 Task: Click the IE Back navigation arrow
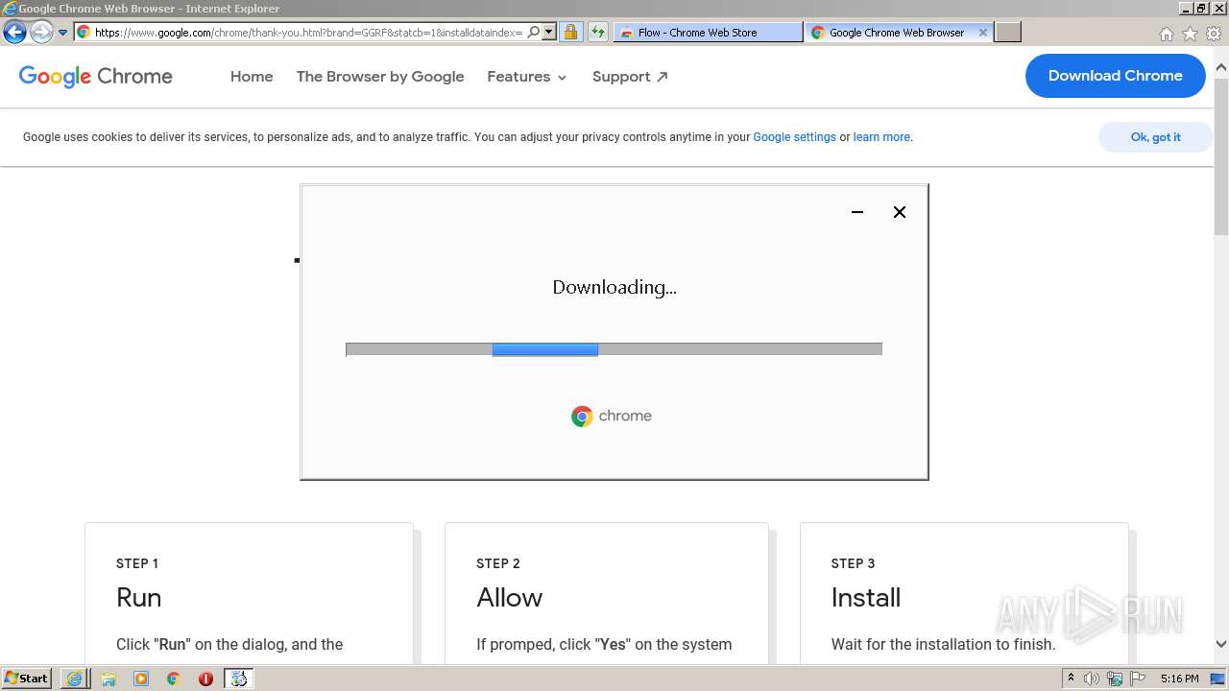coord(14,32)
